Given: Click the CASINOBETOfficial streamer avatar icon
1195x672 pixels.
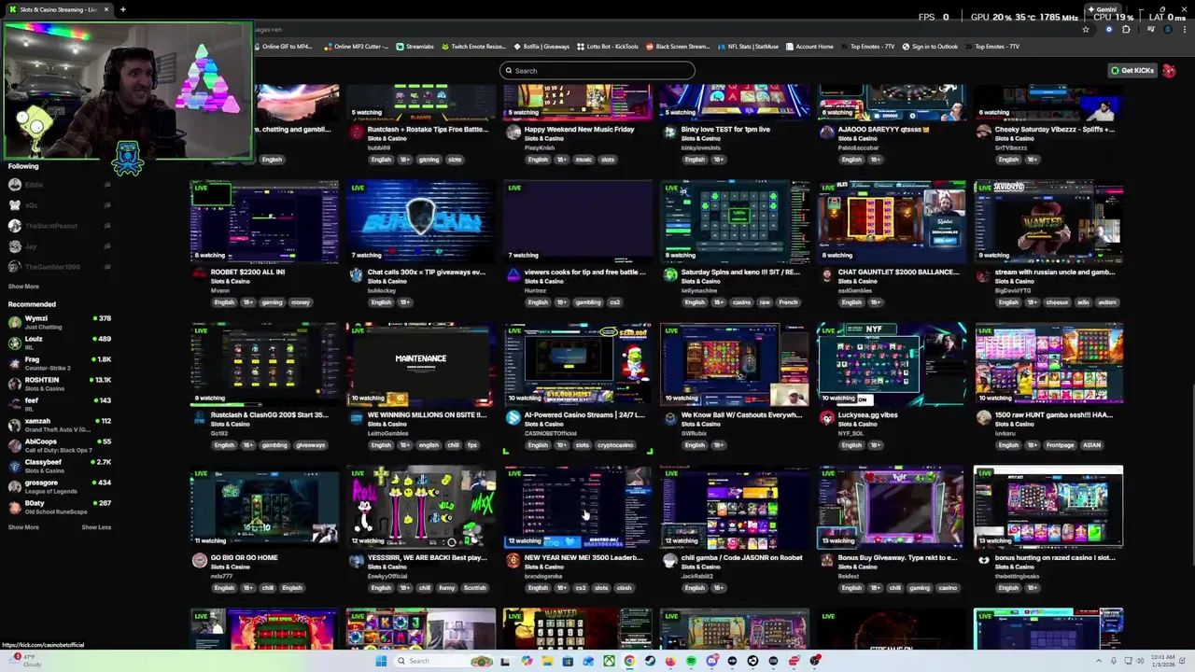Looking at the screenshot, I should (513, 418).
